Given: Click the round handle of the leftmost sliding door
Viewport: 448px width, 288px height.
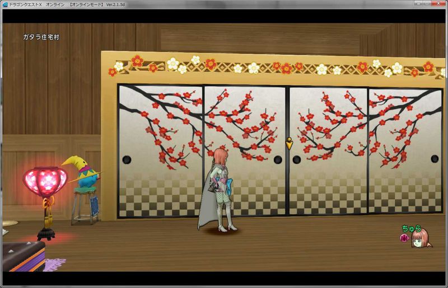Looking at the screenshot, I should (127, 160).
